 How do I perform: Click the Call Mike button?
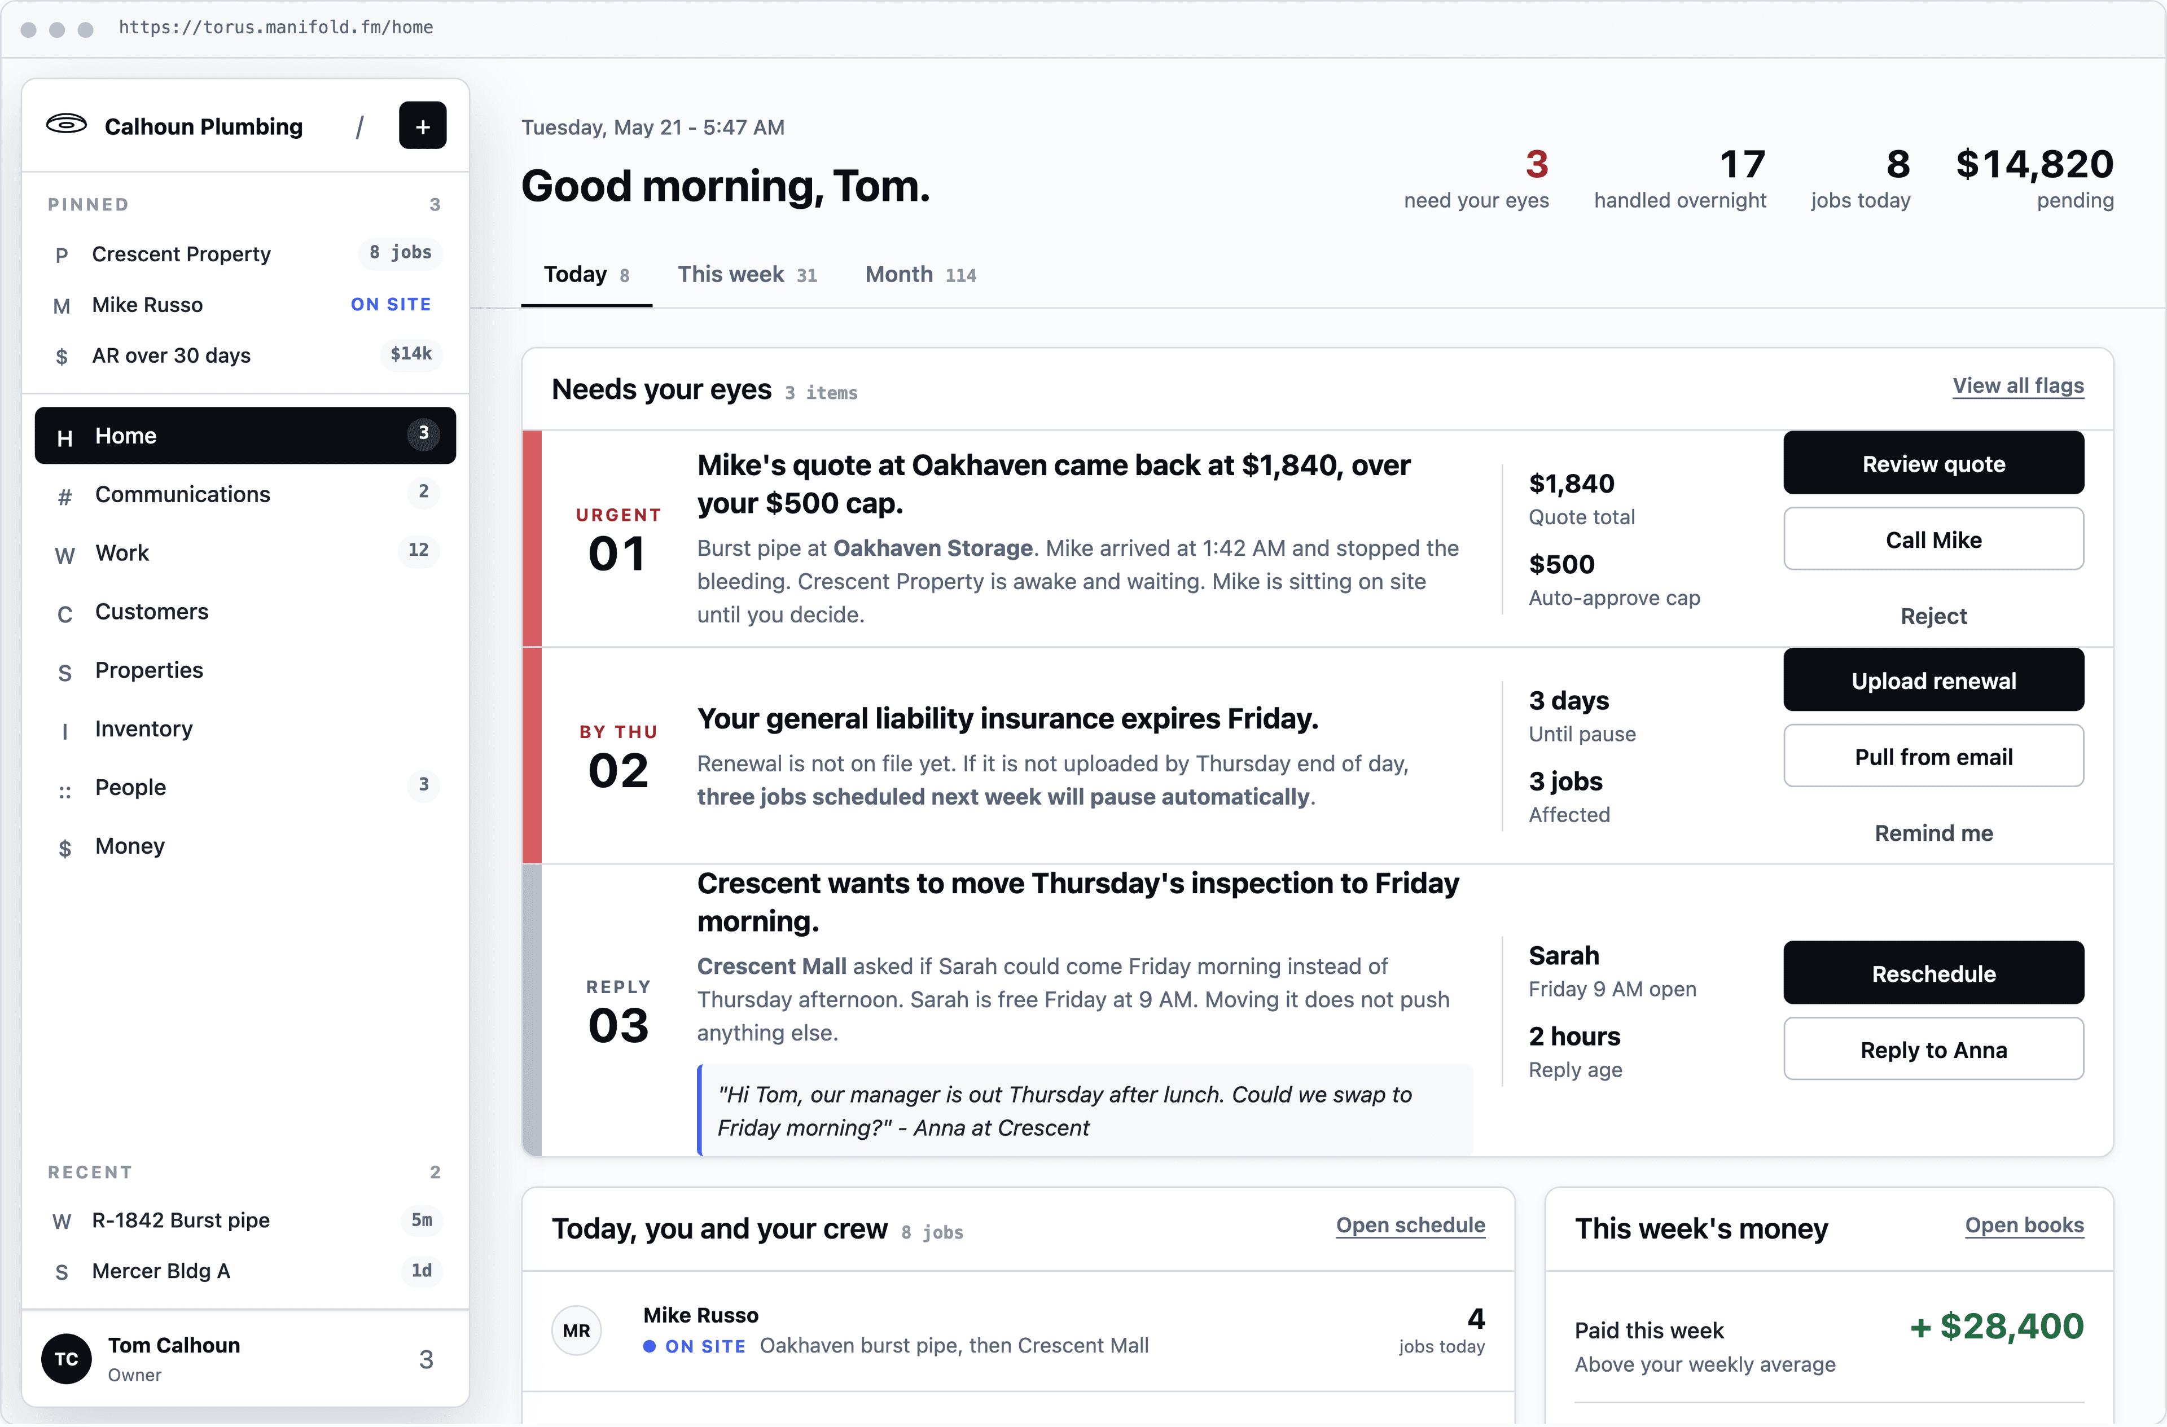1933,539
